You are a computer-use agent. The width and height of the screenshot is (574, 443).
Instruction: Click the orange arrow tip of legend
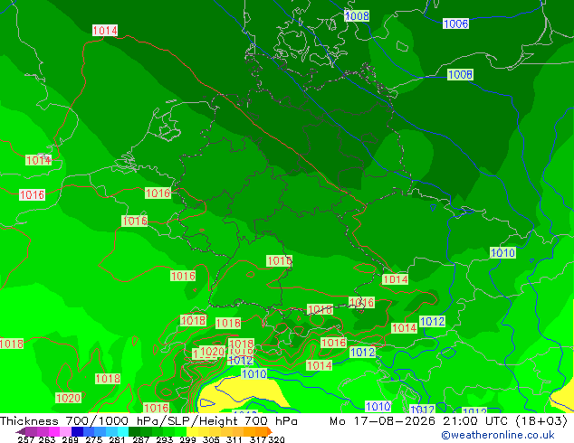[270, 431]
